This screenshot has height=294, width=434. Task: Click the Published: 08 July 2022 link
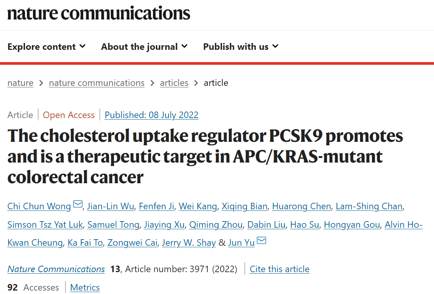[x=151, y=115]
